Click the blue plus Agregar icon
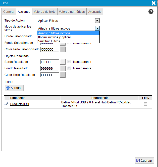The image size is (158, 167). click(8, 88)
